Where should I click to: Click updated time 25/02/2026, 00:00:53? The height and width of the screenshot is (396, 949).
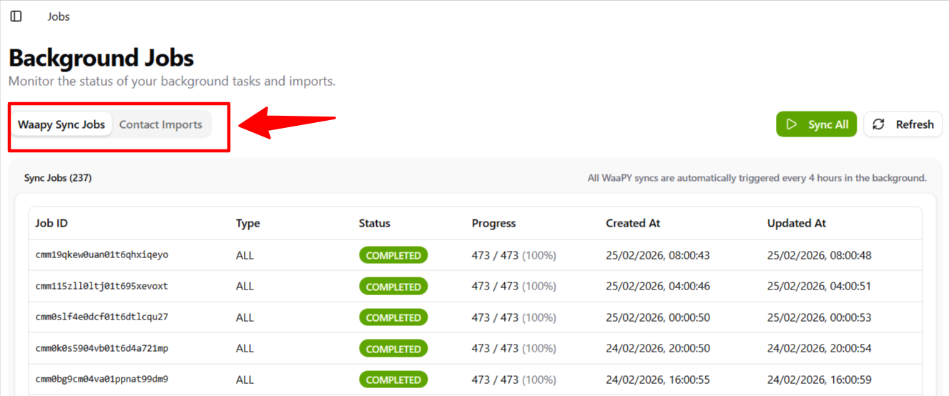pos(819,317)
